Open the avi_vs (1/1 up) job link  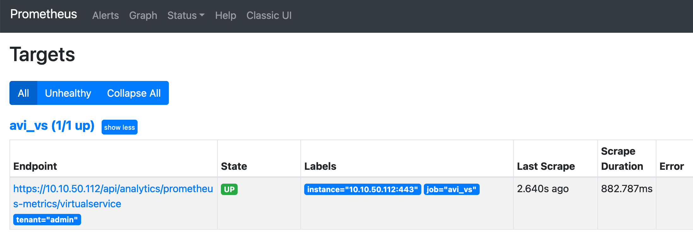click(52, 126)
